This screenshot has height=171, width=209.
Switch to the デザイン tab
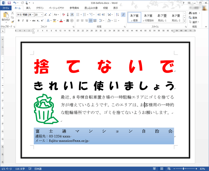40,8
